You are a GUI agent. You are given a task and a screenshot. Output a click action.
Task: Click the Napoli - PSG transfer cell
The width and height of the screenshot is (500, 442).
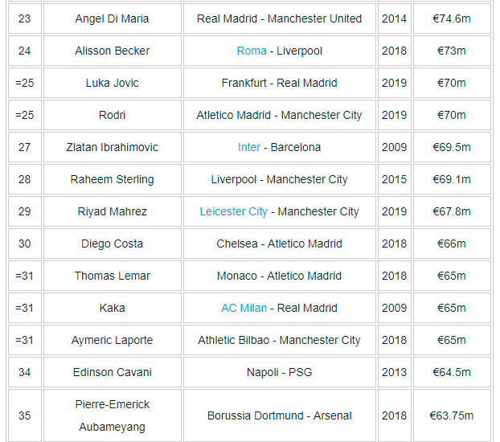(x=279, y=372)
